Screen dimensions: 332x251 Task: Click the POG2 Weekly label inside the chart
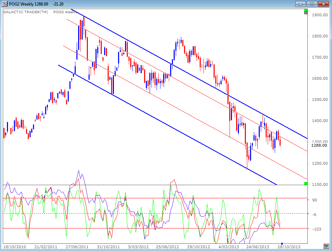[x=65, y=12]
